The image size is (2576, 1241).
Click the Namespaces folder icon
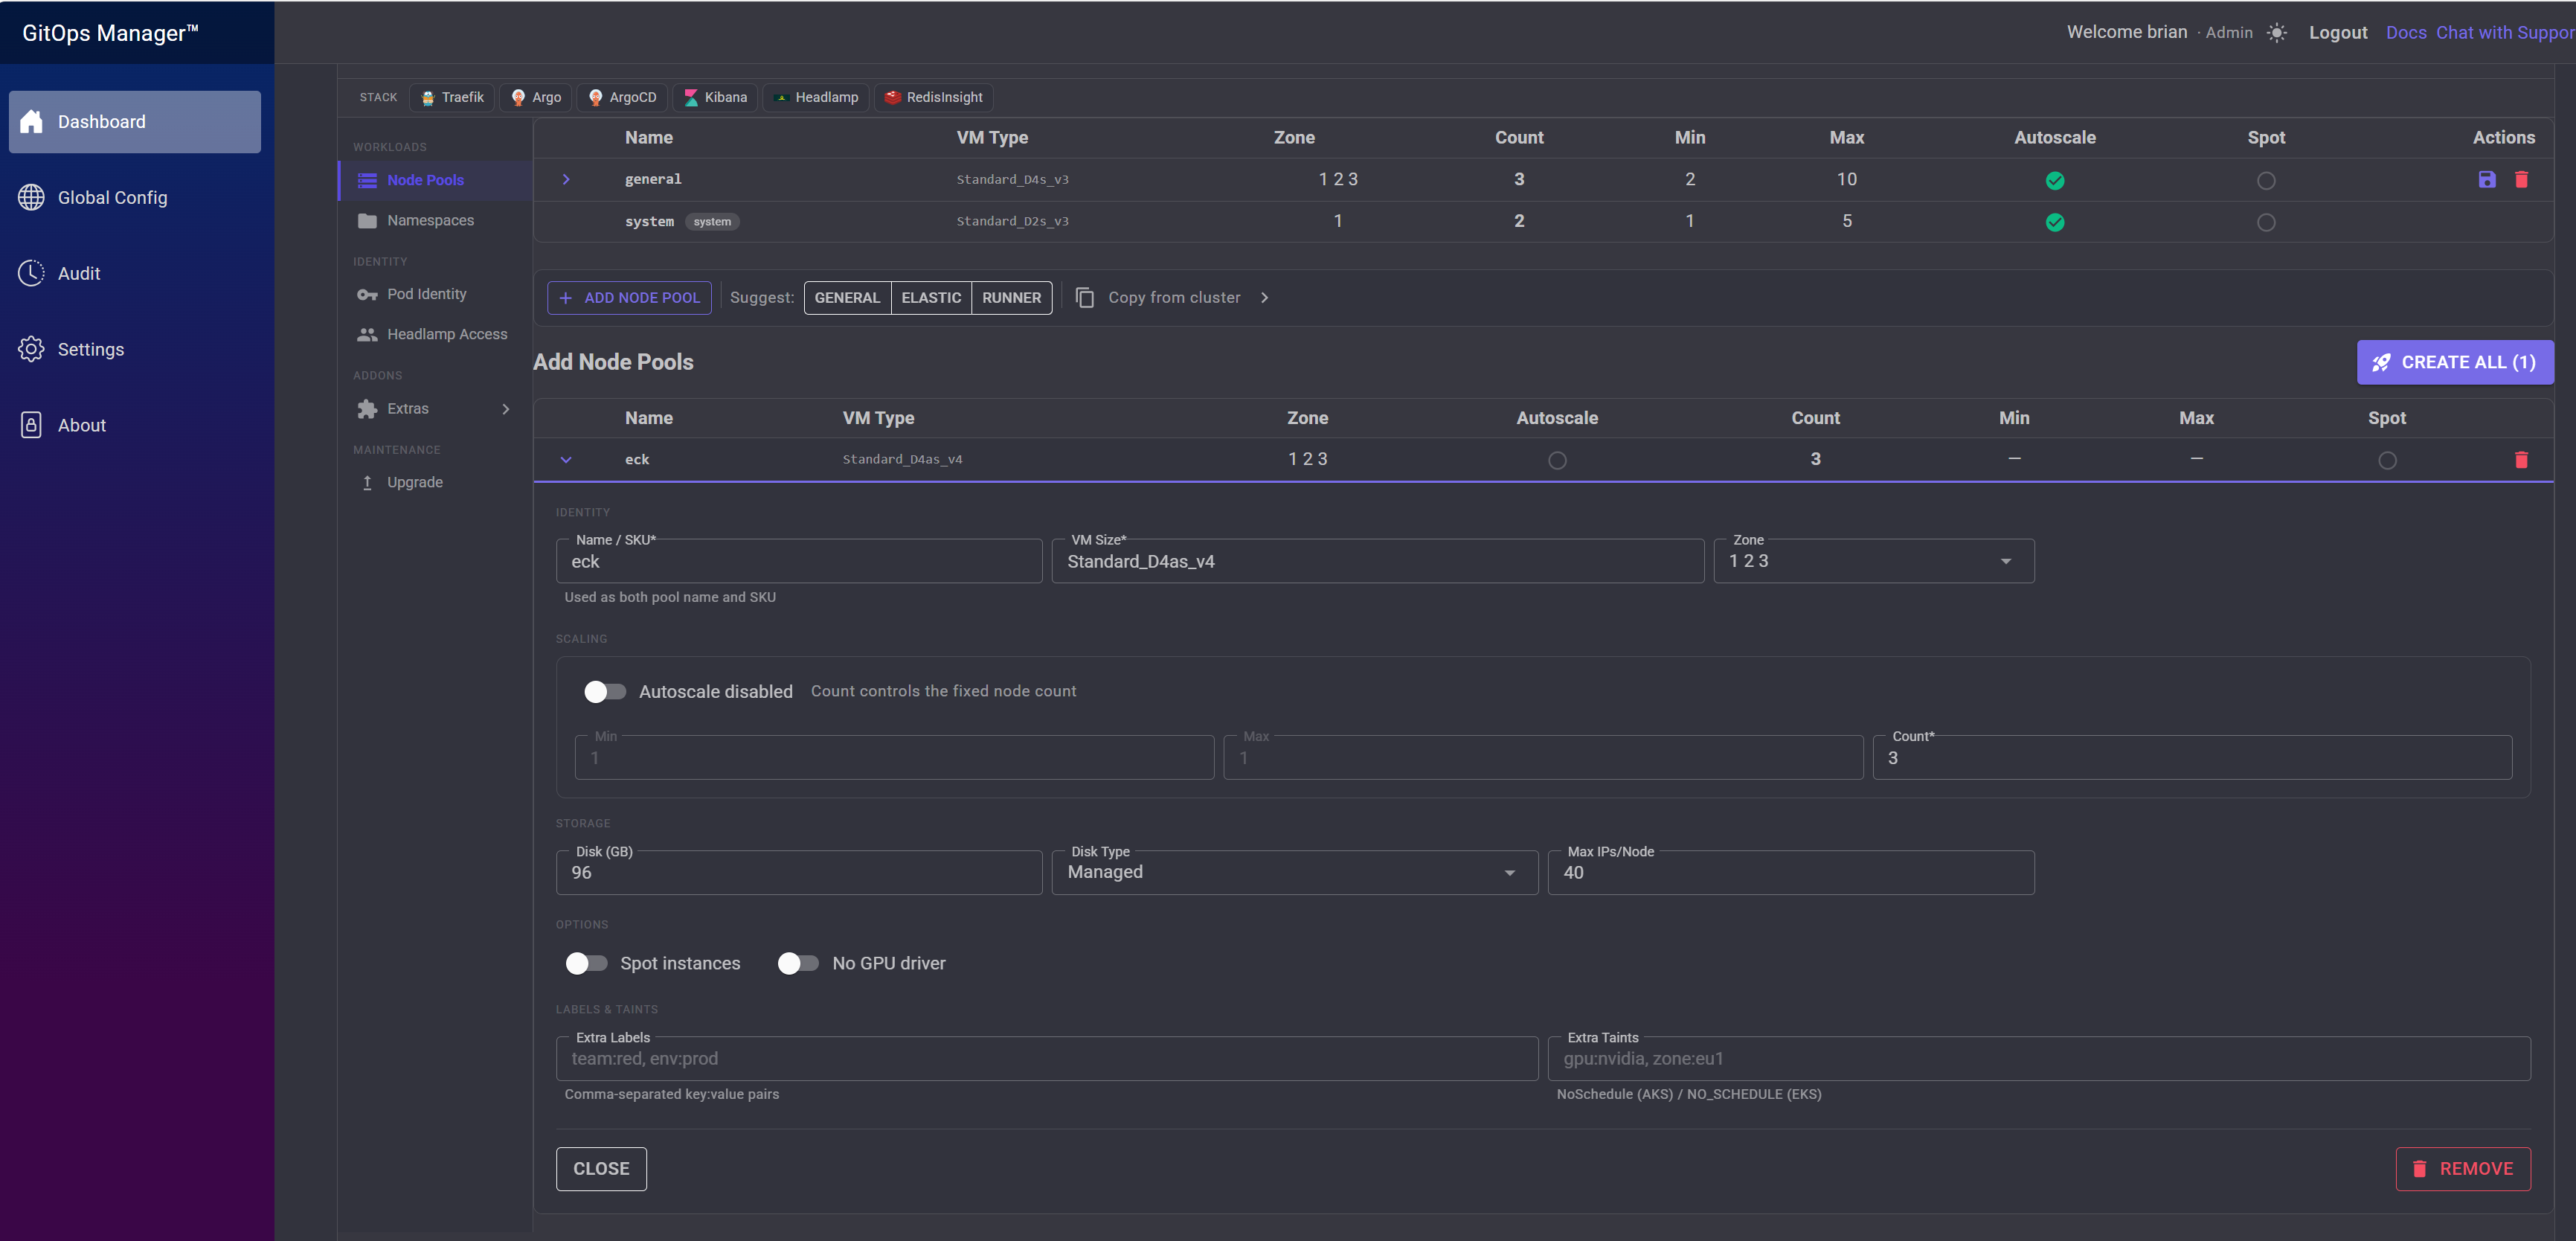(367, 220)
